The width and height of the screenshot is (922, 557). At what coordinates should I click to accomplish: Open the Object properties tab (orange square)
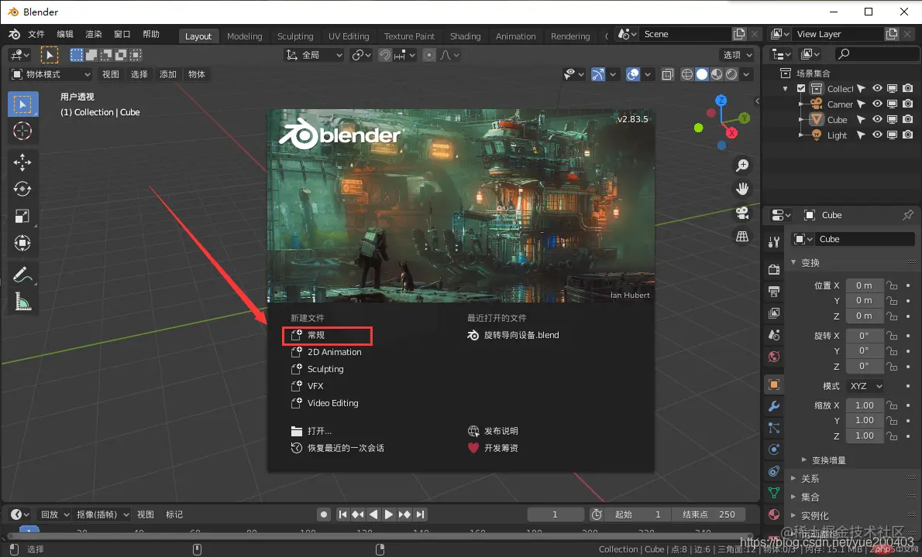774,384
